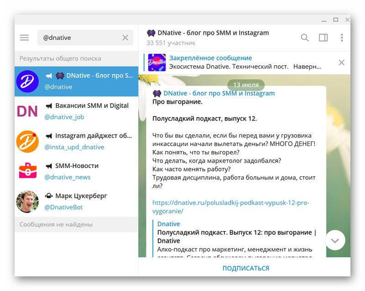Click megaphone icon beside 'SMM-Новости'
The width and height of the screenshot is (365, 291).
(x=49, y=166)
